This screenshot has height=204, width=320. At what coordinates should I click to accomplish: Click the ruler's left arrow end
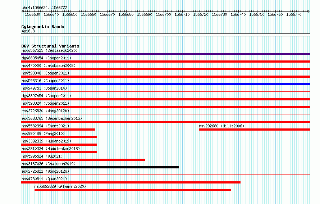(22, 11)
